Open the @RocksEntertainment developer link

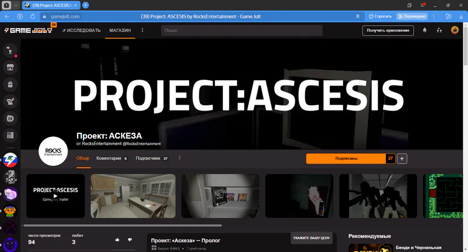[x=141, y=144]
